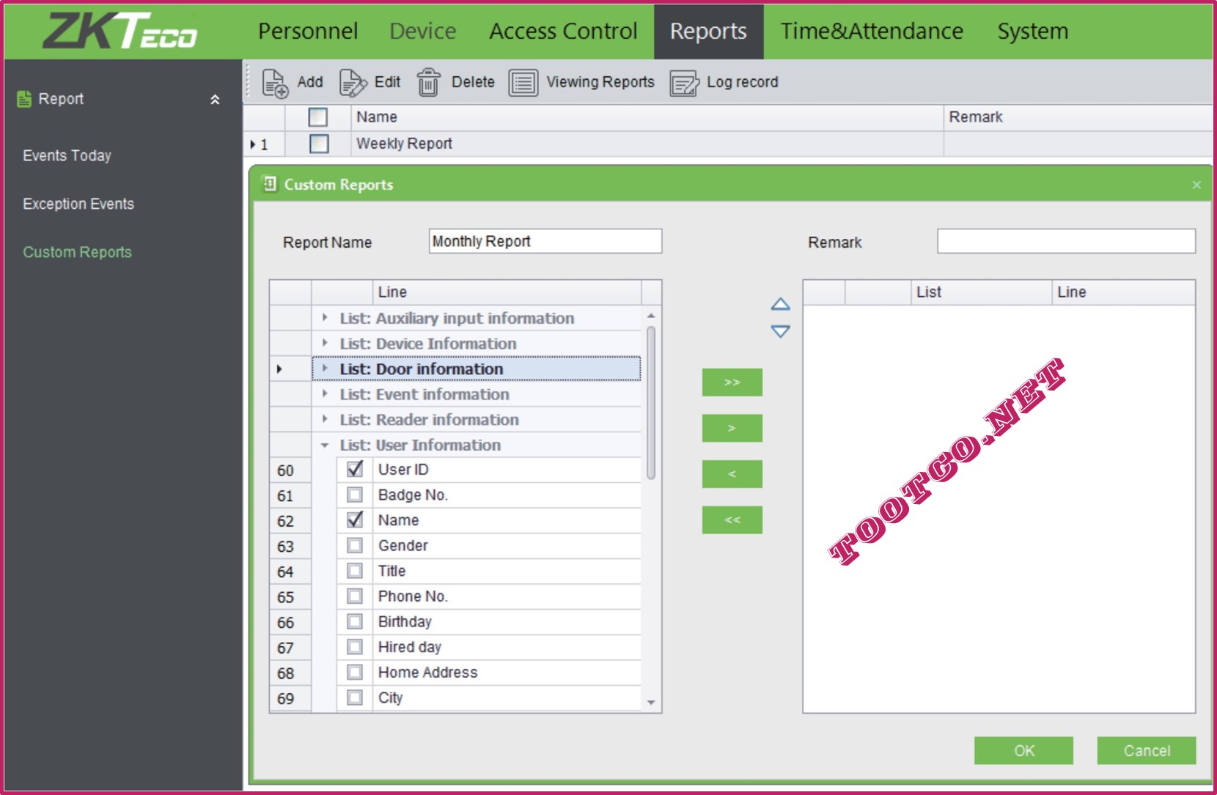Collapse the Report sidebar section chevron

(x=215, y=100)
